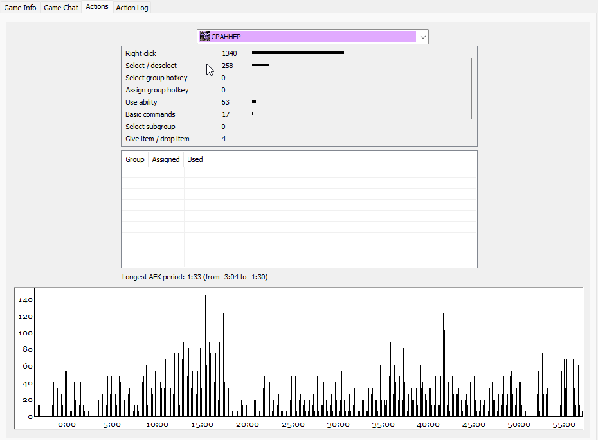Click the 40:00 time label on chart

428,425
